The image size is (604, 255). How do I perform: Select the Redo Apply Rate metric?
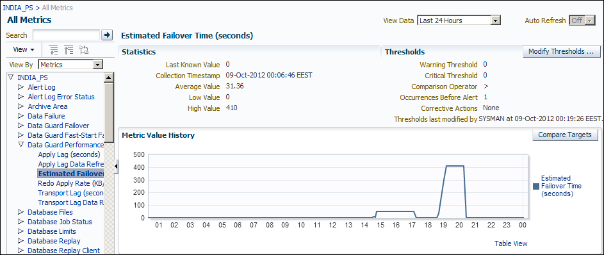pyautogui.click(x=71, y=183)
